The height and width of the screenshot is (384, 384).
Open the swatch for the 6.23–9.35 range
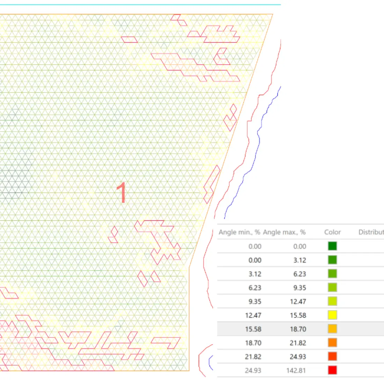332,288
